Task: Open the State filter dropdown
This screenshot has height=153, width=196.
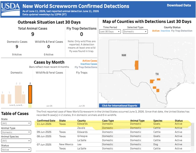Action: [16, 123]
